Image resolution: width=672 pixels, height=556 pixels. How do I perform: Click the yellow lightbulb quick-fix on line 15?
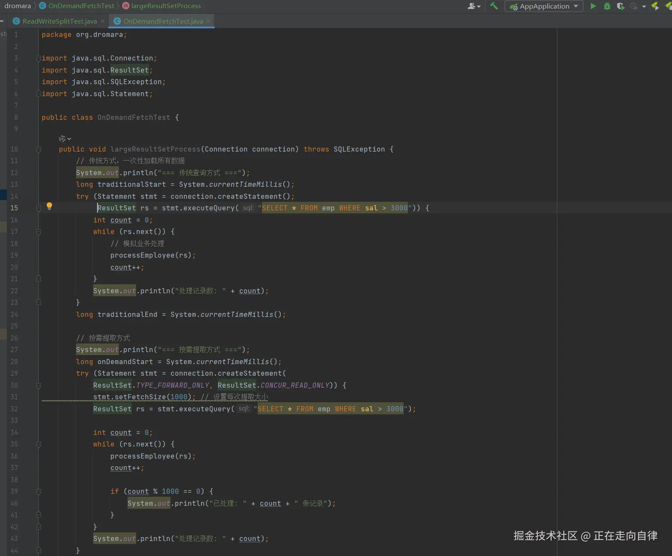(49, 206)
